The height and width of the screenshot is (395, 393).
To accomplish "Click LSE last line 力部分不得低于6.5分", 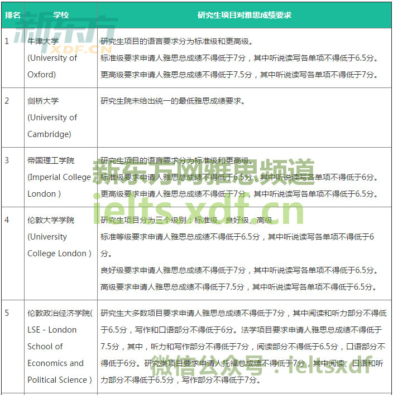I will (180, 379).
